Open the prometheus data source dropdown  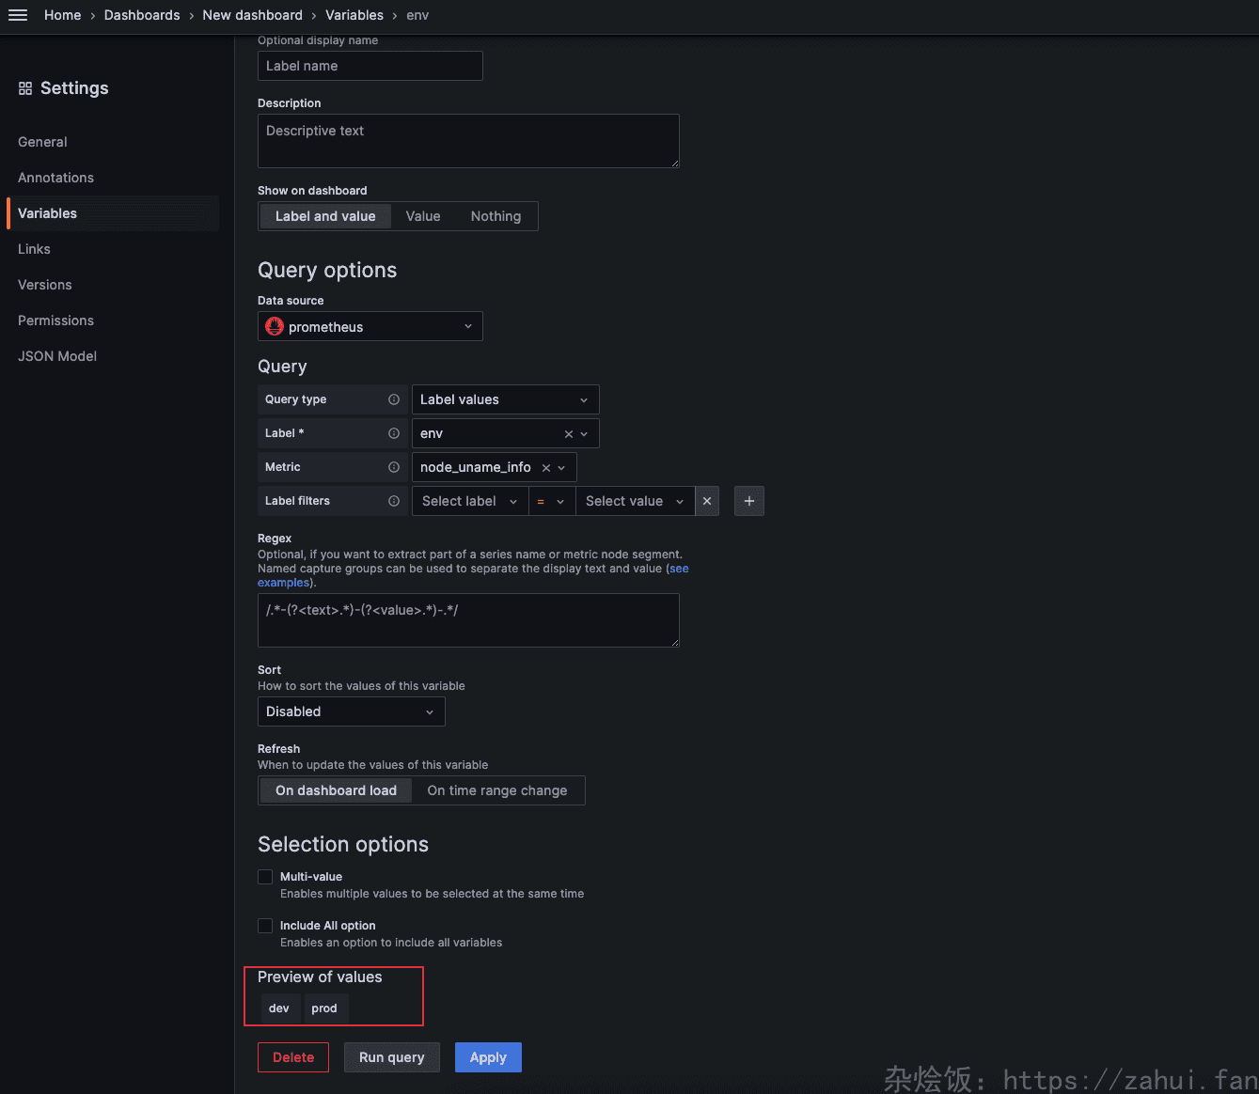click(x=370, y=327)
